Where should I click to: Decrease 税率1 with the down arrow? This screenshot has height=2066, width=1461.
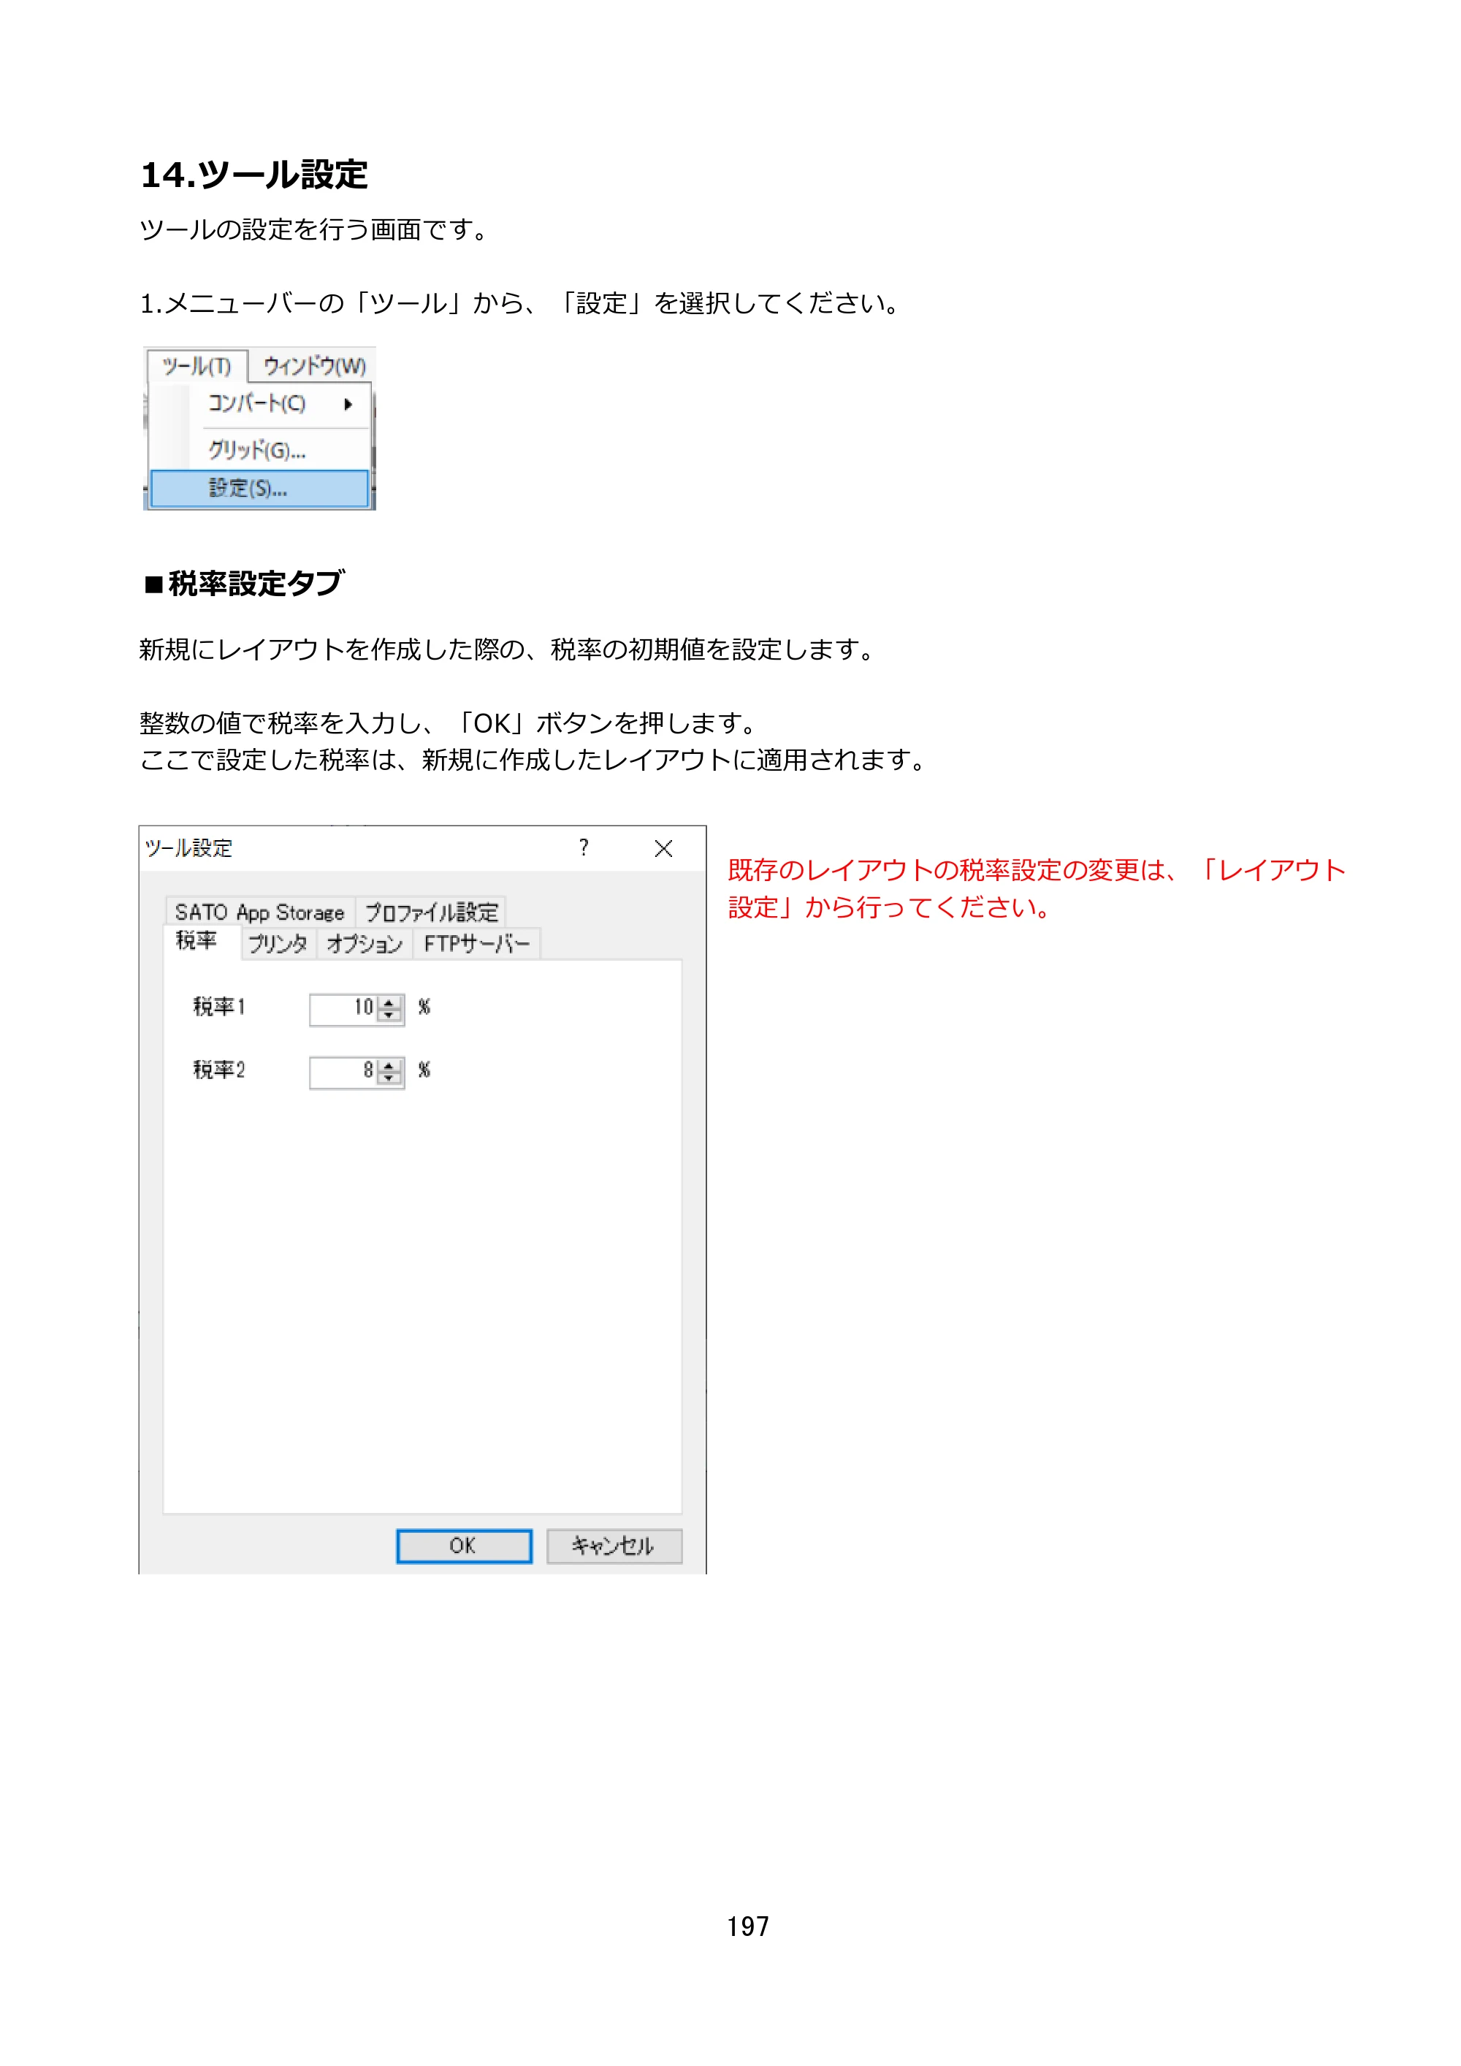[389, 1016]
